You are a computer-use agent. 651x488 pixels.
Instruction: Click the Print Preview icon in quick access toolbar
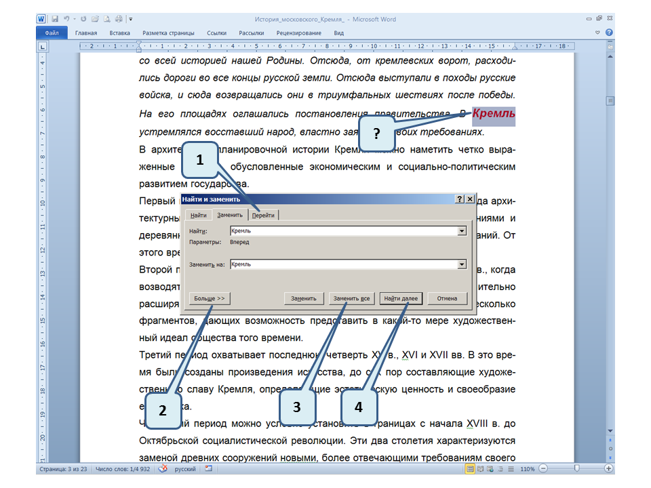[105, 20]
